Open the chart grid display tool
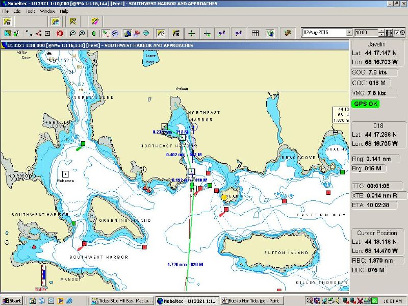Screen dimensions: 408x306 point(256,34)
